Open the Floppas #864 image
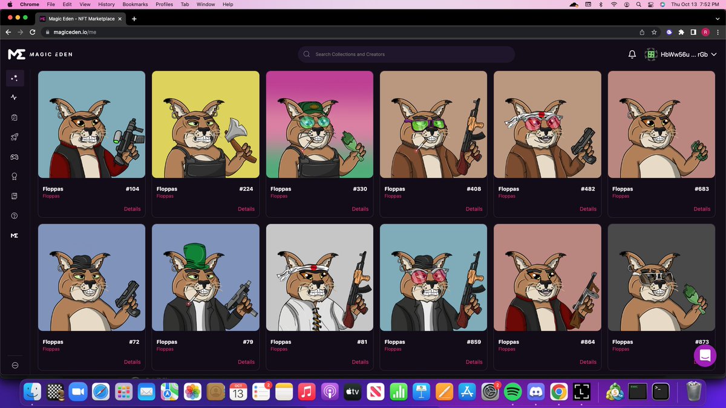 (548, 277)
